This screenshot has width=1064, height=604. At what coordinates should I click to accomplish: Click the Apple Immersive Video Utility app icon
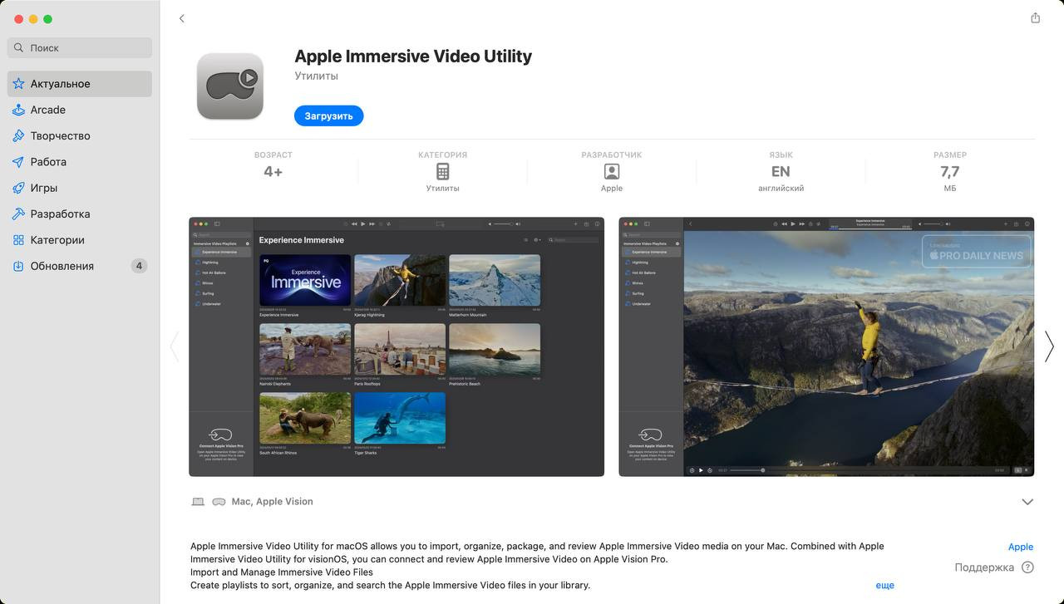click(x=230, y=86)
